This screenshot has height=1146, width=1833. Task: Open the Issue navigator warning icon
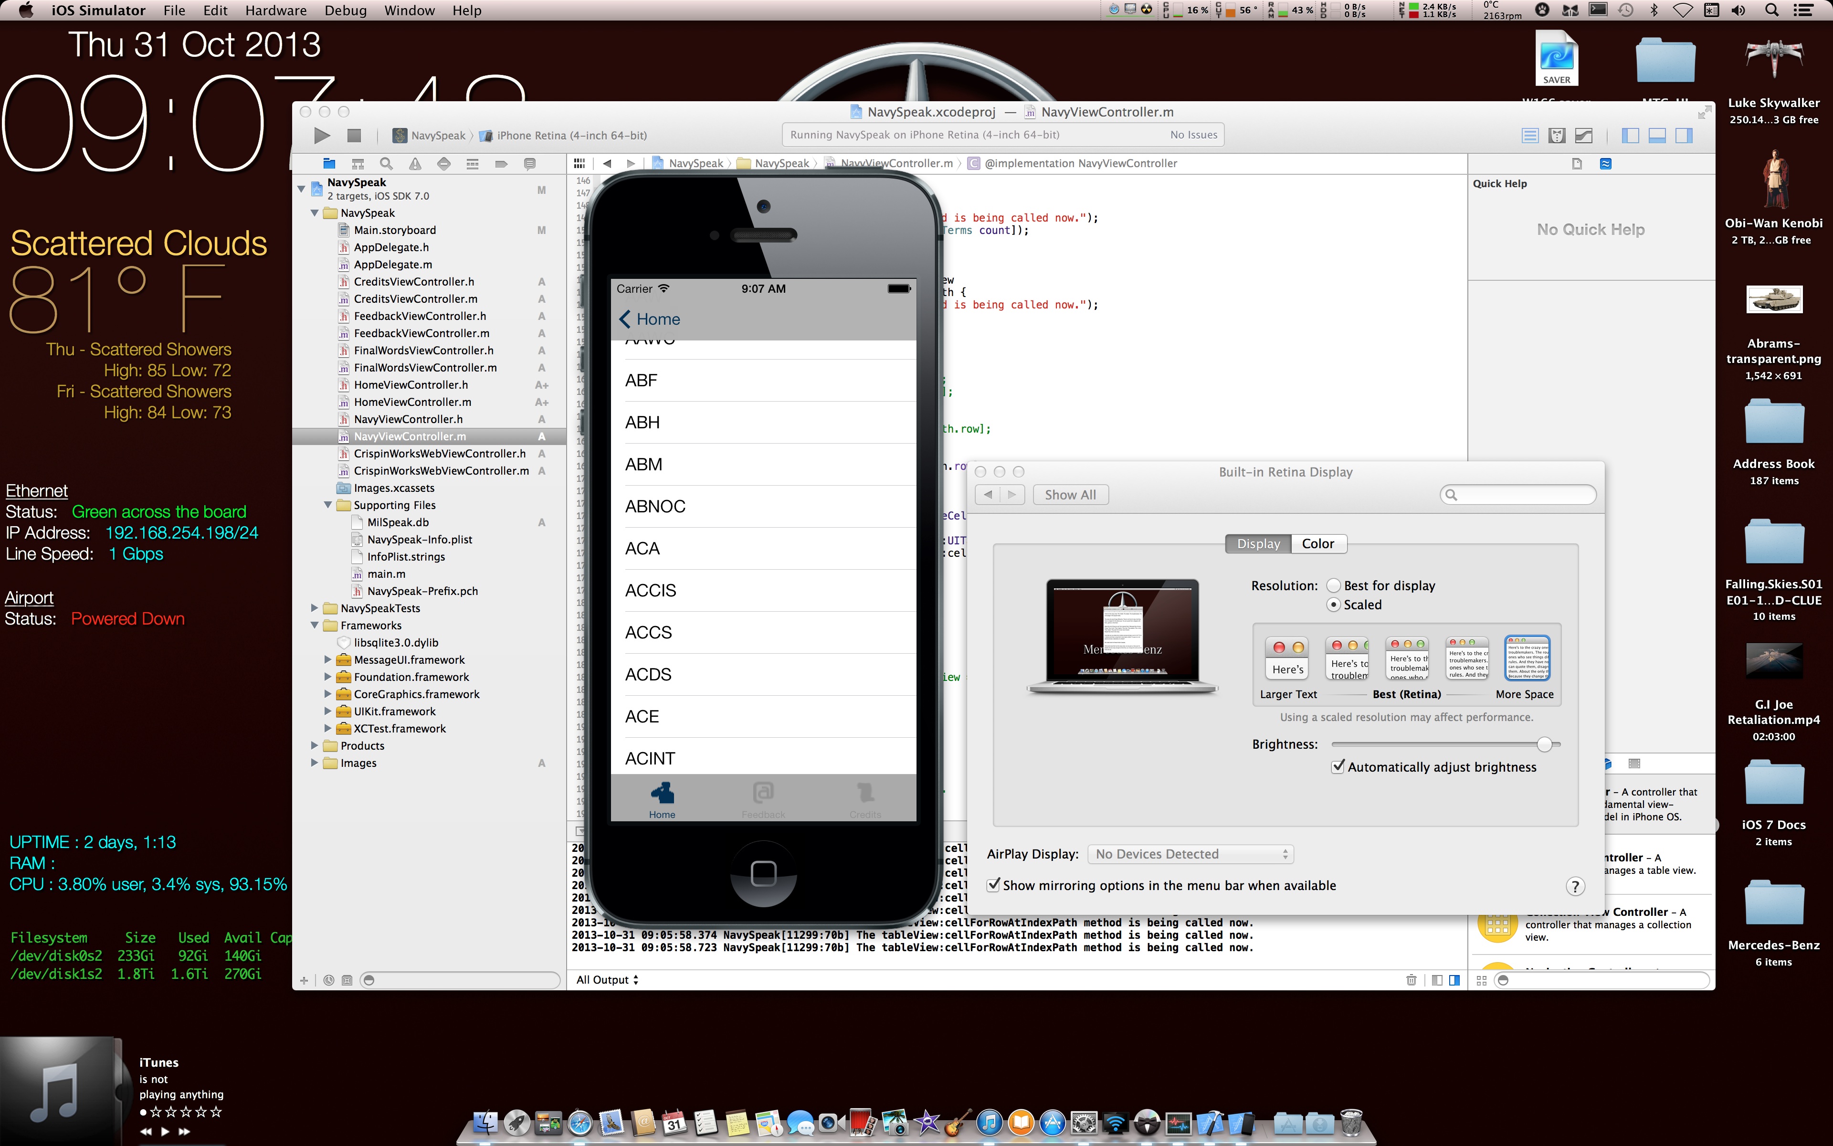[x=415, y=163]
